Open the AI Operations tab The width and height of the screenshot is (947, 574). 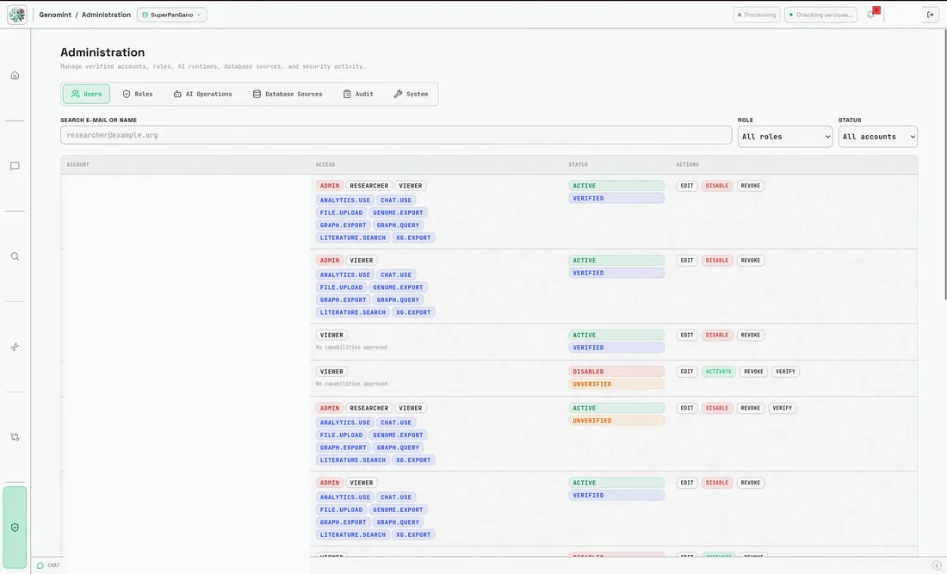(x=203, y=94)
